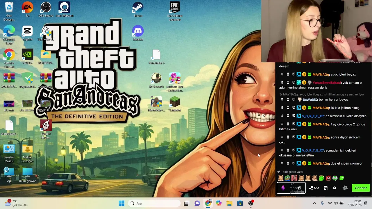Select the 605287327 folder beside NVIDIA
Image resolution: width=372 pixels, height=209 pixels.
[46, 57]
